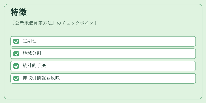Click green checkmark icon beside 統計的手法
The height and width of the screenshot is (103, 206).
(16, 66)
